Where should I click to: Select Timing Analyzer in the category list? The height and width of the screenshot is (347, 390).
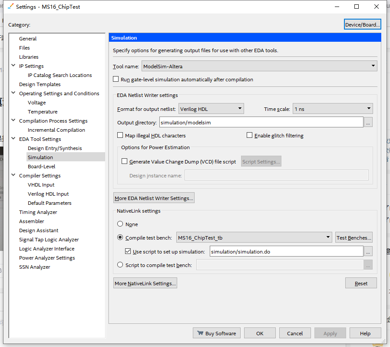pyautogui.click(x=38, y=212)
